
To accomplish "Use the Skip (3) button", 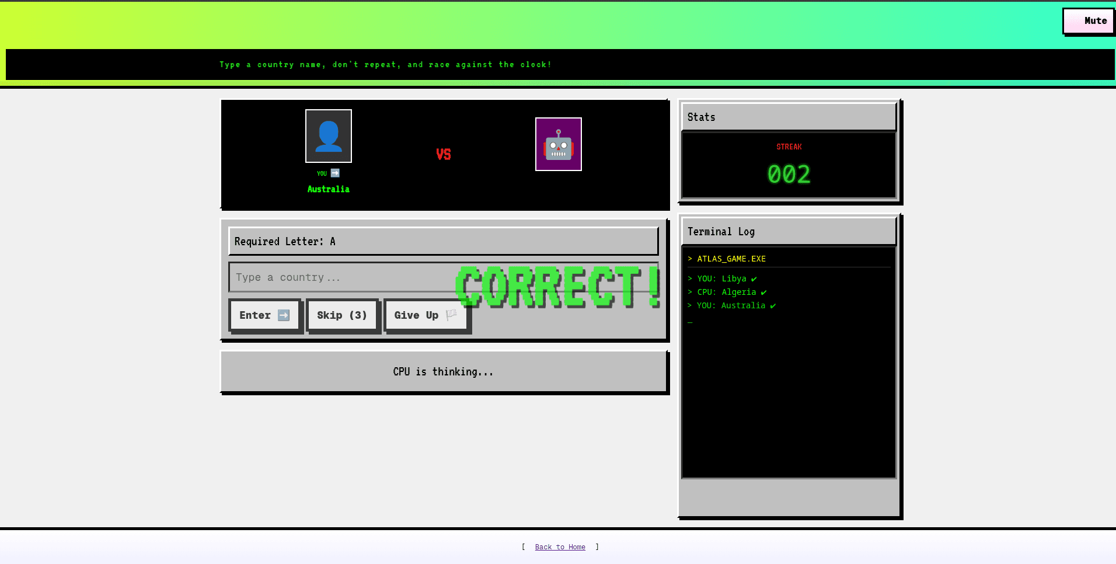I will pos(342,315).
